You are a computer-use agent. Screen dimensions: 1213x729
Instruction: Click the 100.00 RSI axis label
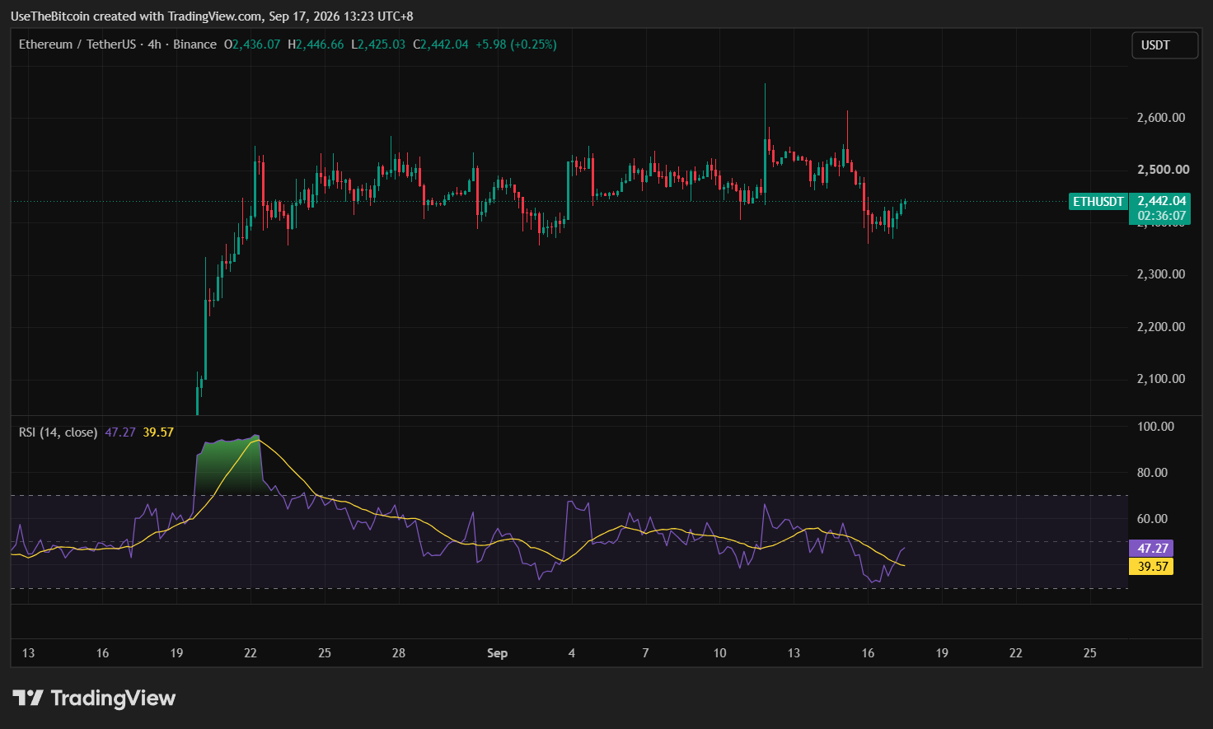pos(1155,427)
